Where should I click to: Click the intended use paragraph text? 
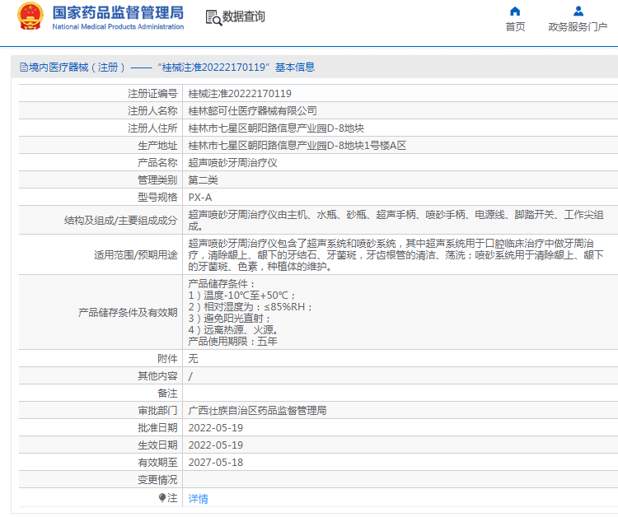click(396, 255)
